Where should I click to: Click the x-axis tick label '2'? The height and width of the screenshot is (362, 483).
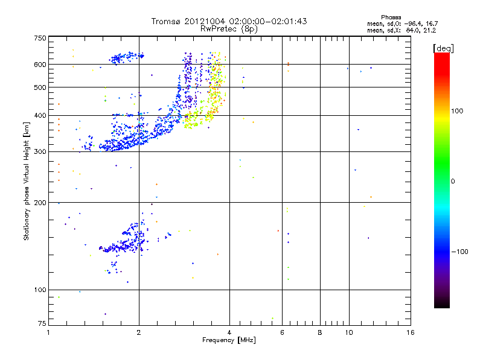tap(139, 332)
